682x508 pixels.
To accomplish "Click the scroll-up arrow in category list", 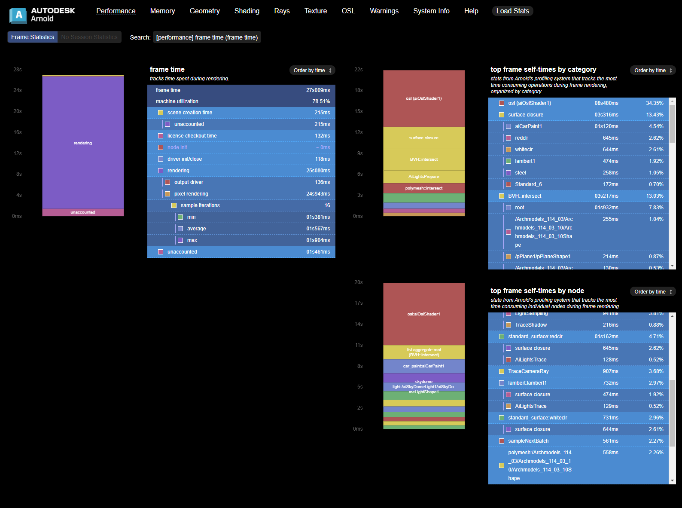I will pyautogui.click(x=672, y=101).
